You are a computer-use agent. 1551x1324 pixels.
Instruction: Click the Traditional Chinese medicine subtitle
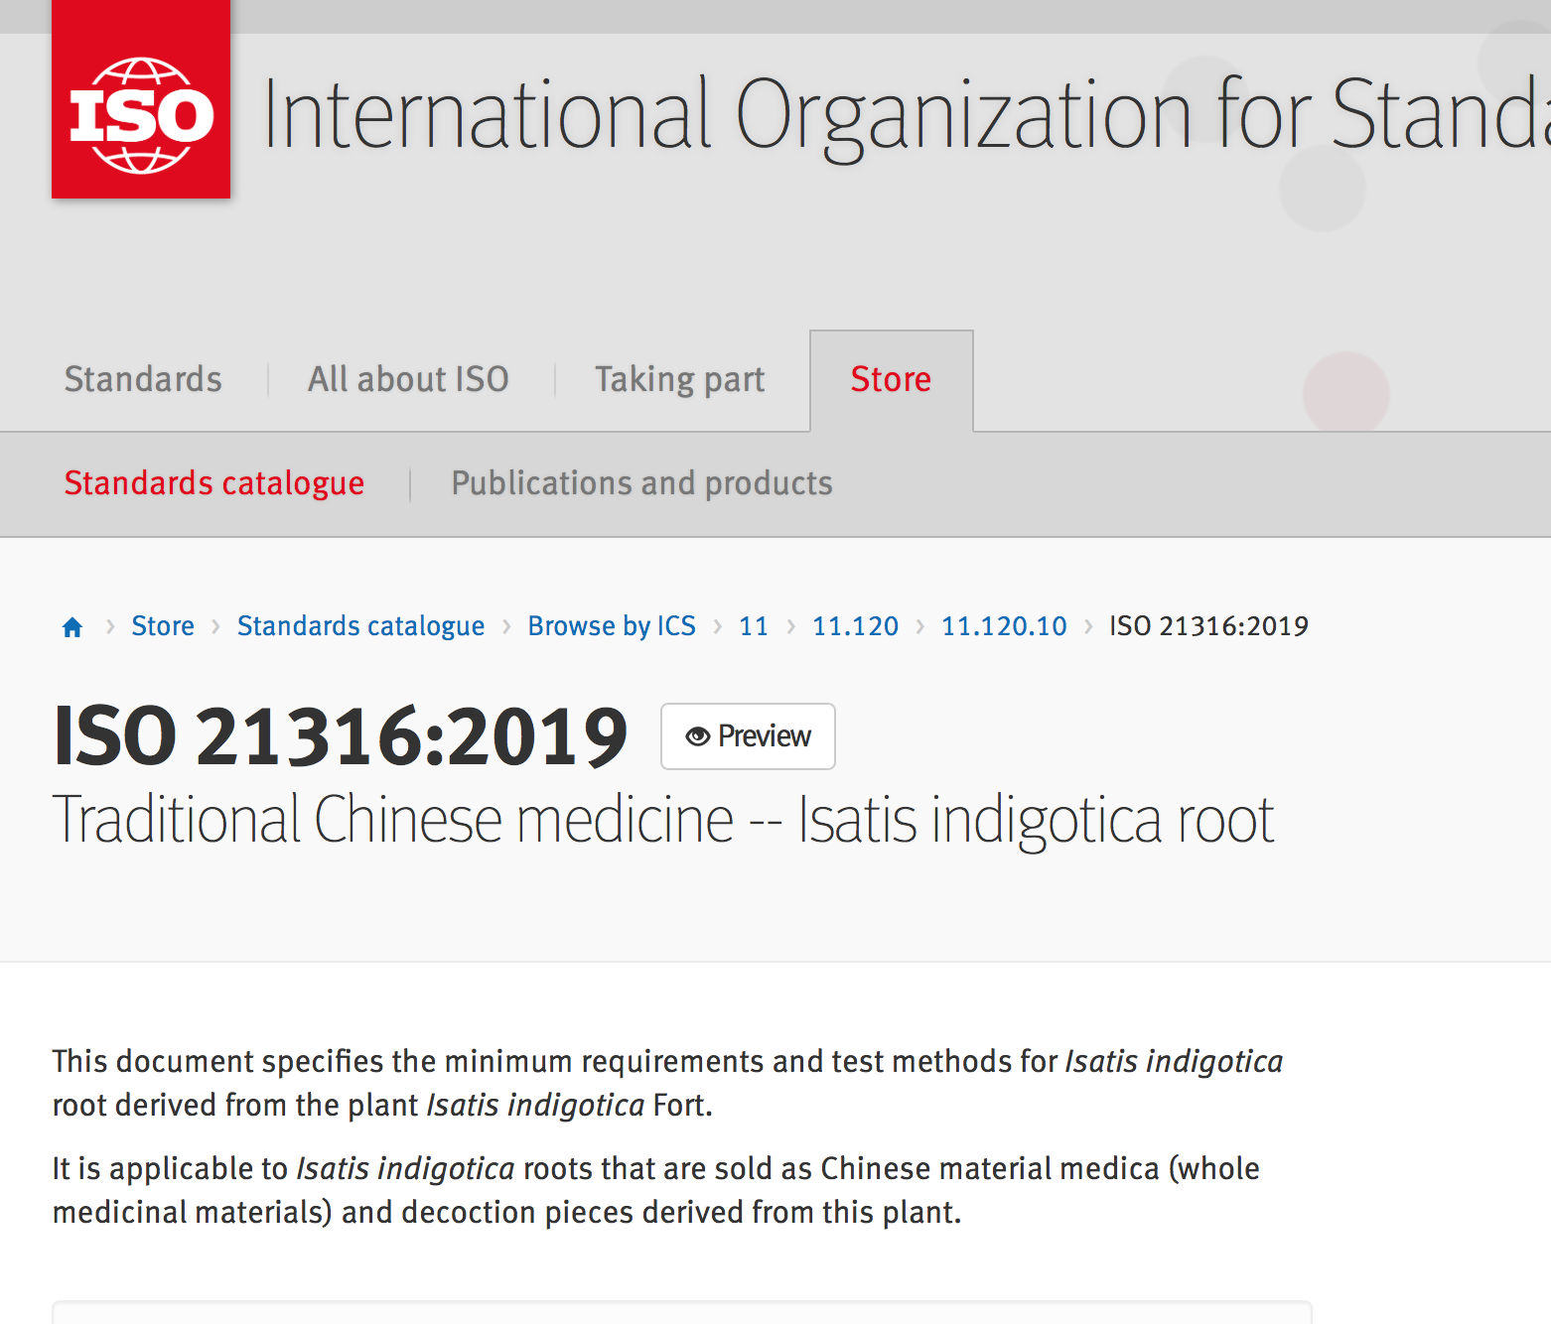pyautogui.click(x=663, y=821)
